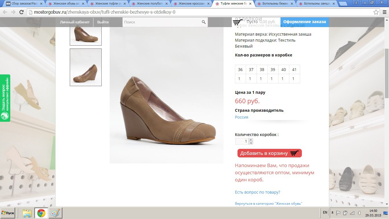Click the Chrome icon in the taskbar
389x219 pixels.
tap(41, 213)
